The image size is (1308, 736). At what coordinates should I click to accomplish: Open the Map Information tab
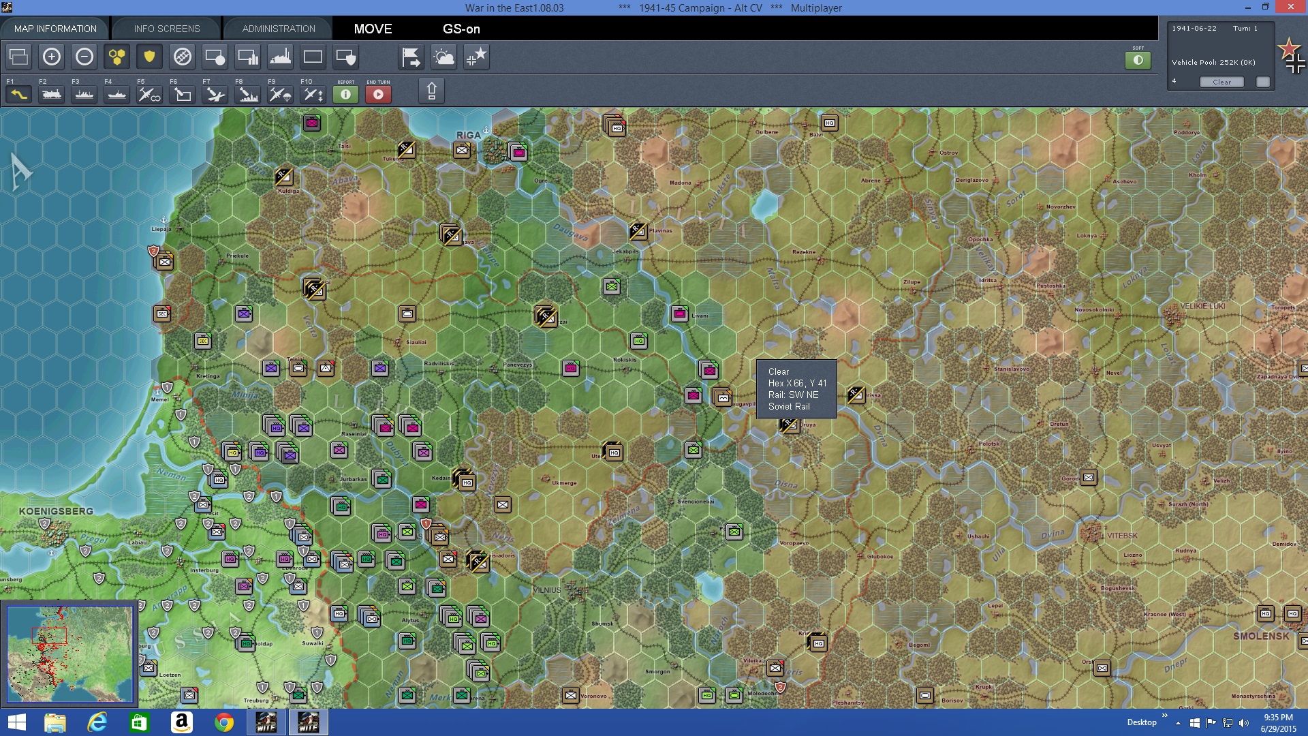pos(55,29)
